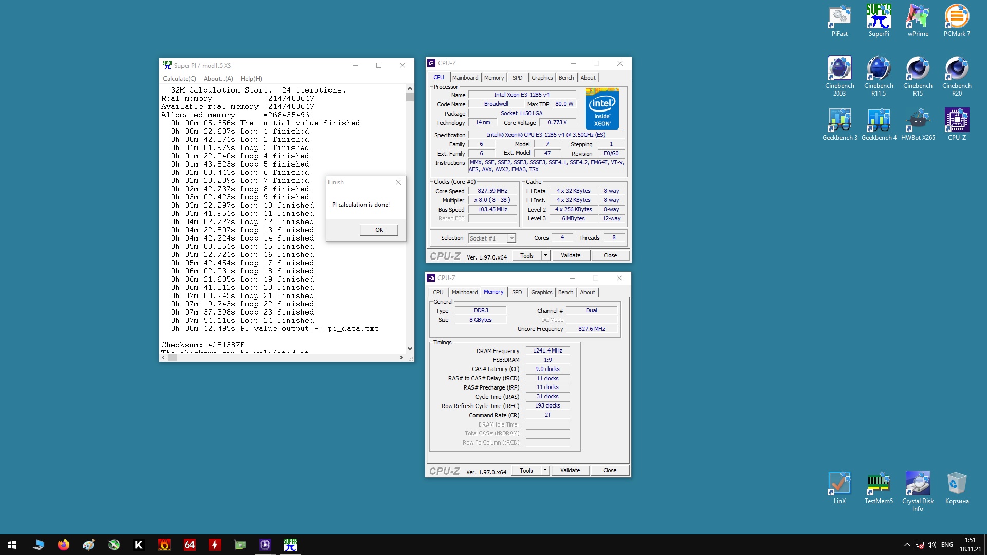Launch the PCMark 7 desktop icon
Viewport: 987px width, 555px height.
point(957,21)
